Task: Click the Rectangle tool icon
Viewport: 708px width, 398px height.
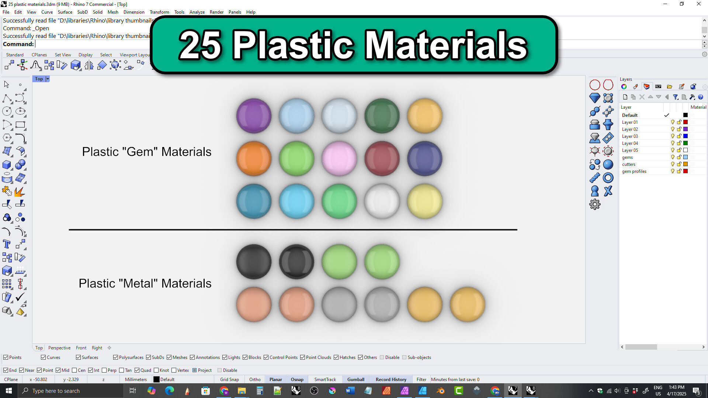Action: pos(20,125)
